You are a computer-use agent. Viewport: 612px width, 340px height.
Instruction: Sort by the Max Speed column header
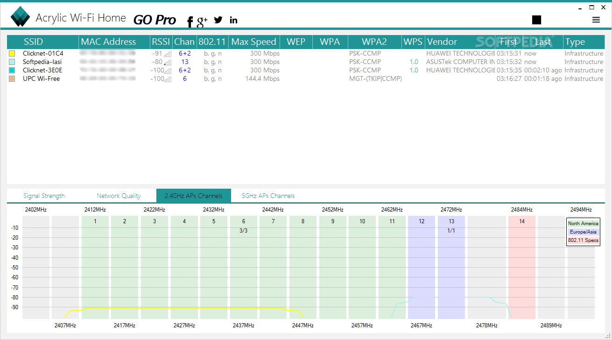tap(254, 42)
